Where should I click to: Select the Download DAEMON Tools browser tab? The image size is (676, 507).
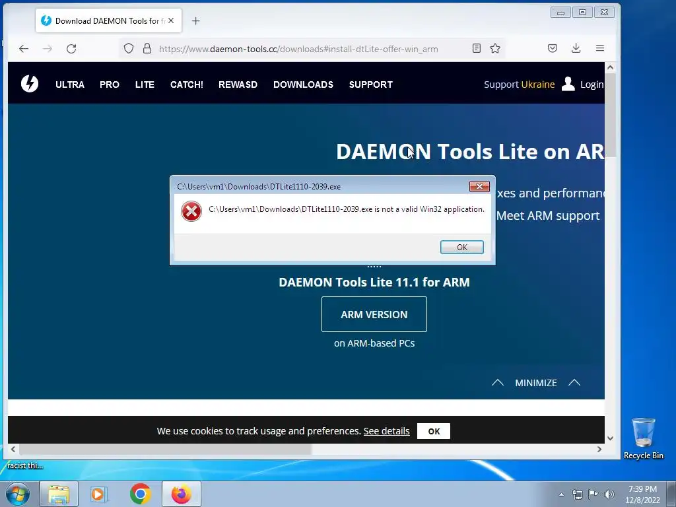109,20
